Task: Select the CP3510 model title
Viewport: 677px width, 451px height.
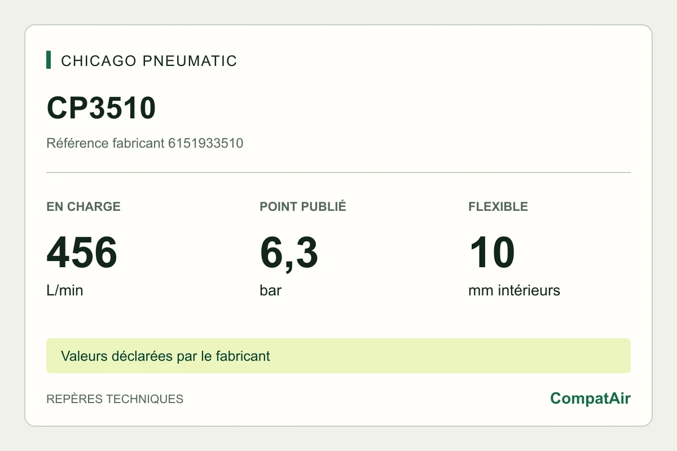Action: (101, 108)
